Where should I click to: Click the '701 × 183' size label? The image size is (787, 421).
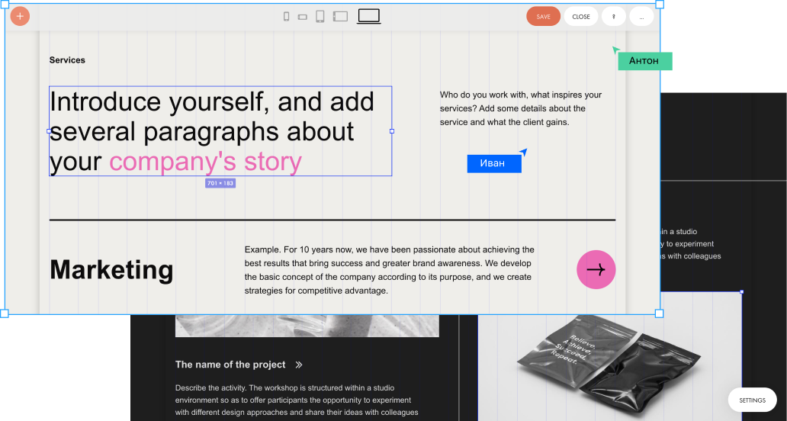[220, 183]
